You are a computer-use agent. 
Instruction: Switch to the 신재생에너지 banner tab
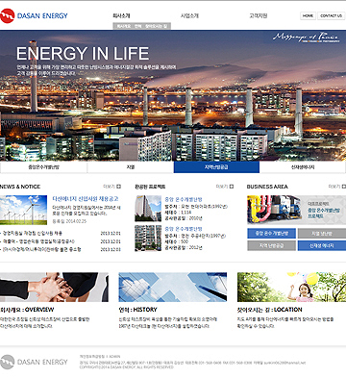[x=303, y=167]
